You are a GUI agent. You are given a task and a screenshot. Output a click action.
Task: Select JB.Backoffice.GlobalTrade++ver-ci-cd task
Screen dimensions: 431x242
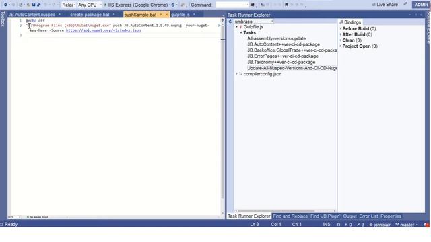click(x=292, y=50)
